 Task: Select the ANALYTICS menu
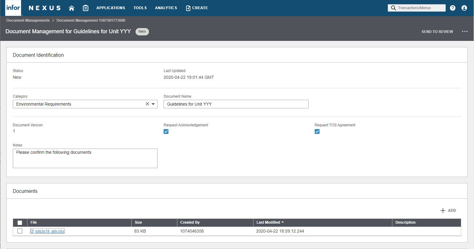click(x=166, y=8)
